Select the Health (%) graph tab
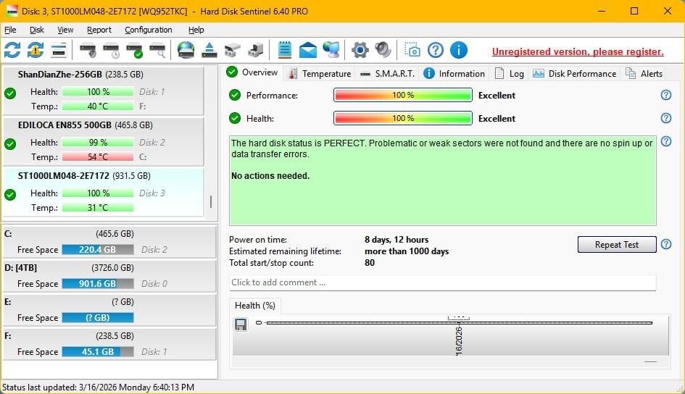The image size is (685, 394). click(x=255, y=306)
